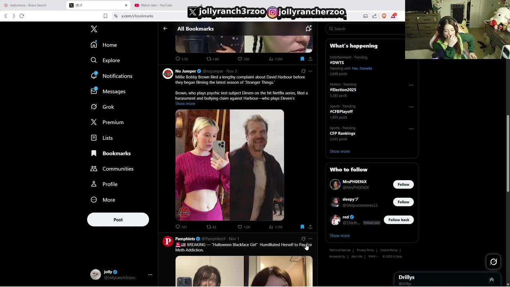Expand Drillys messages drawer
Image resolution: width=510 pixels, height=287 pixels.
492,280
